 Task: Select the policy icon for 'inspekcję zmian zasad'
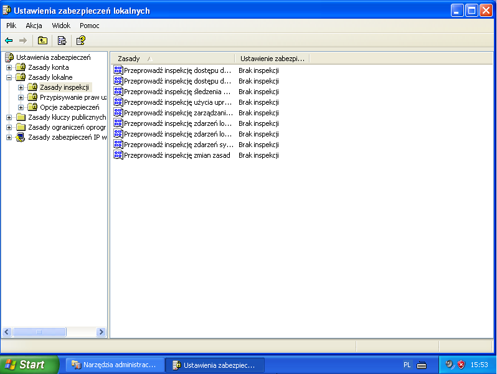click(118, 155)
